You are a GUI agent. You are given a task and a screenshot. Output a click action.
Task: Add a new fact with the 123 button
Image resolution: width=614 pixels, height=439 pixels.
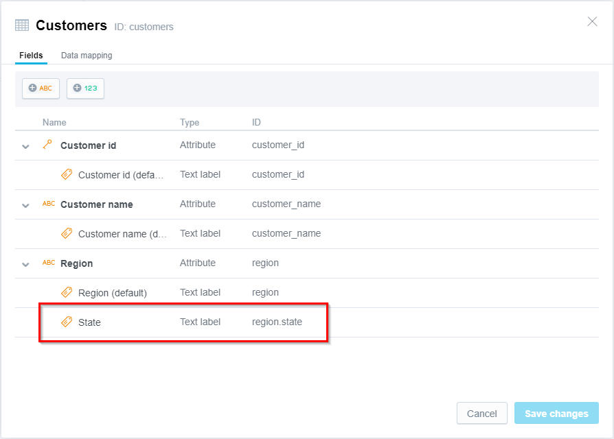(85, 88)
